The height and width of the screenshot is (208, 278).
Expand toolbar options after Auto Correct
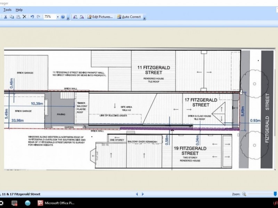[x=145, y=17]
